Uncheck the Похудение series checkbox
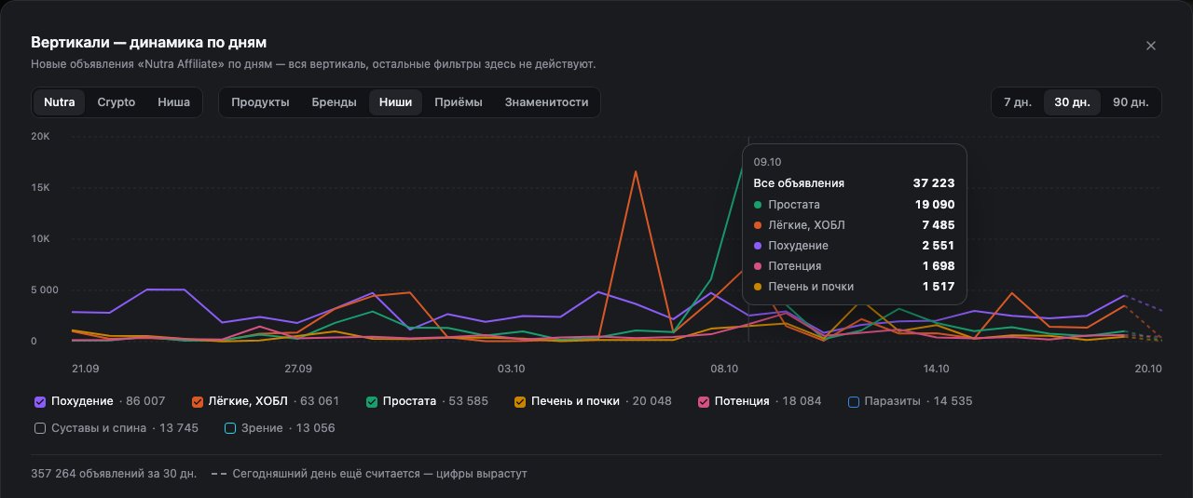 tap(40, 401)
